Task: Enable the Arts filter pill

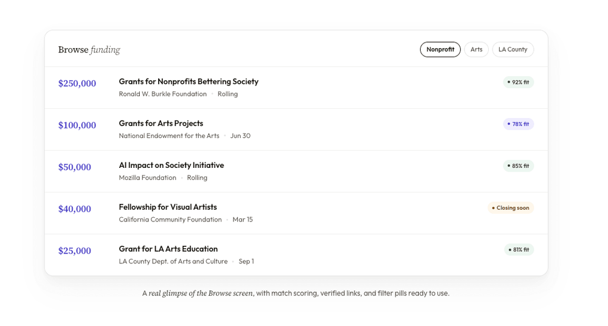Action: pyautogui.click(x=476, y=49)
